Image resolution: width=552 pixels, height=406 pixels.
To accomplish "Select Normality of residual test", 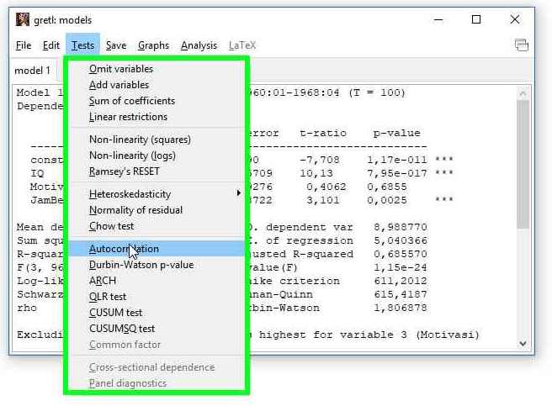I will click(135, 210).
